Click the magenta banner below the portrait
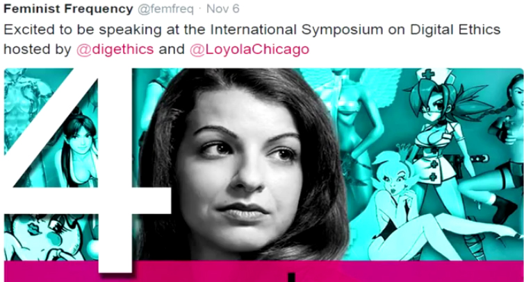This screenshot has height=282, width=524. 263,272
